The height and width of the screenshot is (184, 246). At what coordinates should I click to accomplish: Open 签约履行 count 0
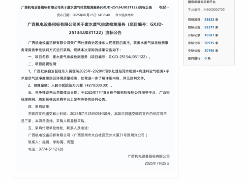pos(206,58)
